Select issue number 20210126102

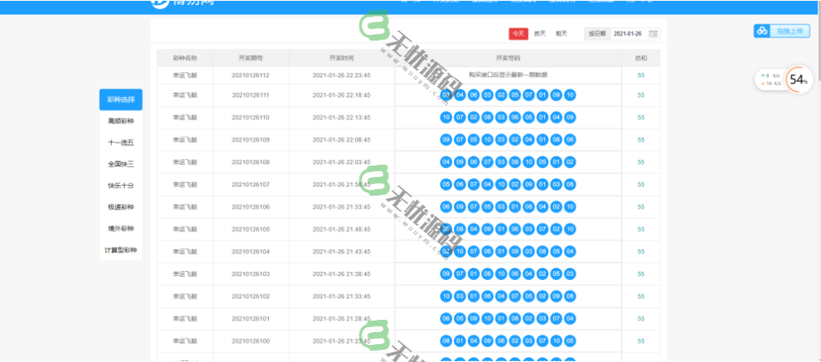(x=250, y=296)
